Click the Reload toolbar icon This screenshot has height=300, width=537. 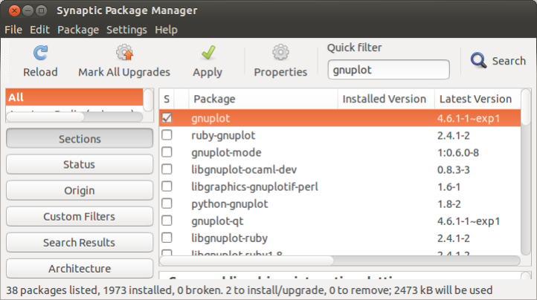(x=40, y=53)
